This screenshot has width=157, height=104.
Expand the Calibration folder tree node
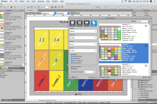[x=135, y=89]
